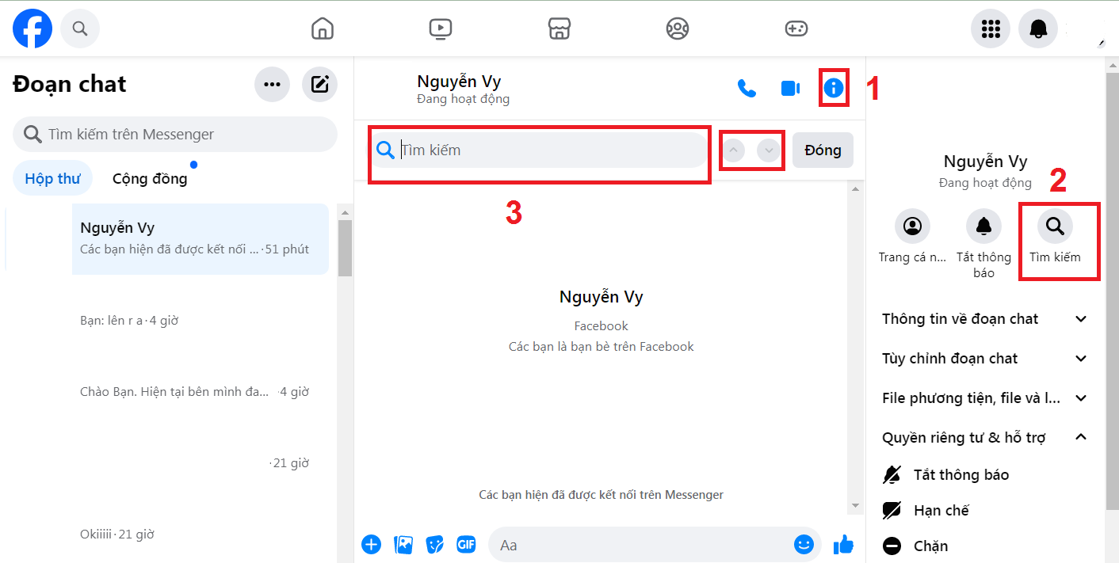Select Hạn chế to restrict the chat

[941, 511]
